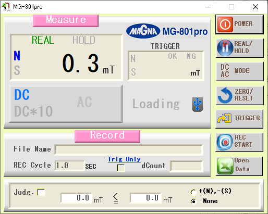This screenshot has height=214, width=268.
Task: Click the Trig Only link label
Action: (x=124, y=159)
